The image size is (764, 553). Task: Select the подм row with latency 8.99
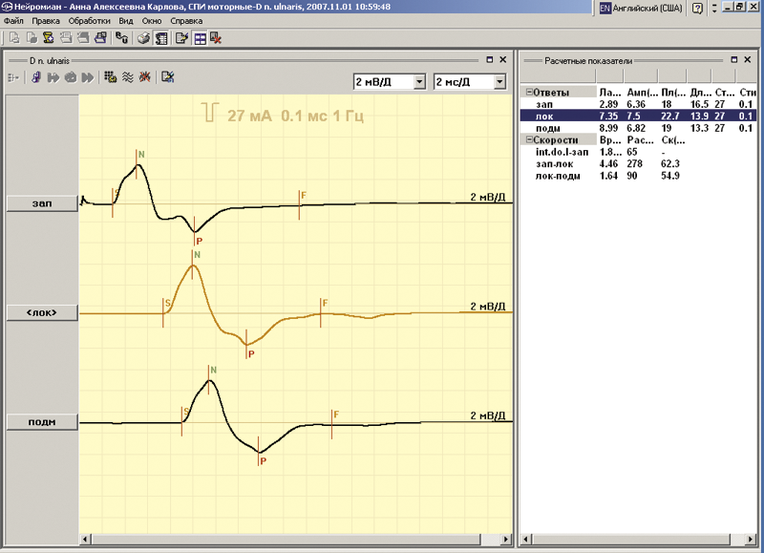(638, 128)
